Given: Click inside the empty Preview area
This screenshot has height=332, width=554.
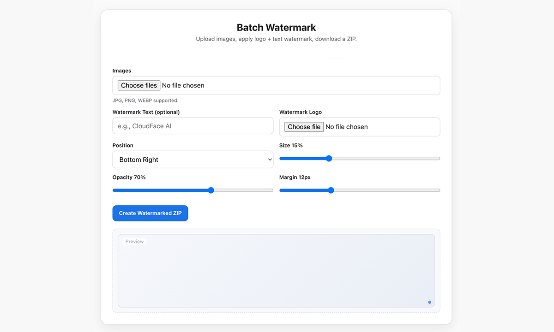Looking at the screenshot, I should click(276, 272).
